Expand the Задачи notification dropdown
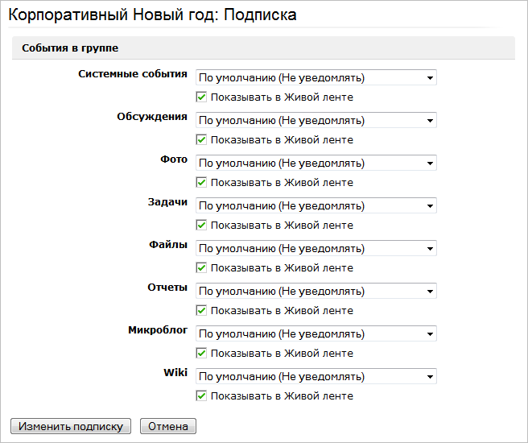This screenshot has width=528, height=443. pyautogui.click(x=316, y=206)
